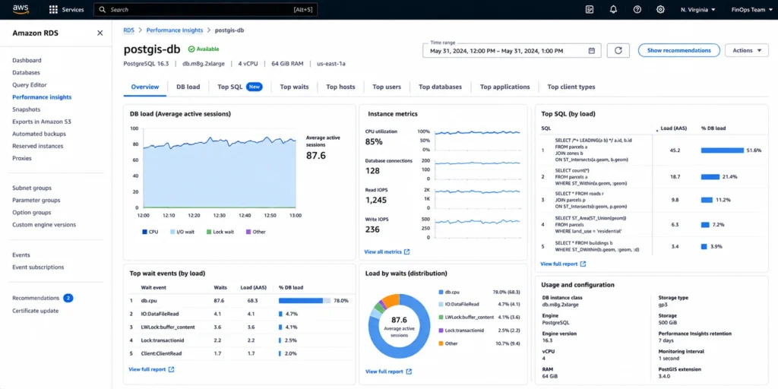The width and height of the screenshot is (778, 389).
Task: Click the search magnifier icon
Action: [x=103, y=9]
